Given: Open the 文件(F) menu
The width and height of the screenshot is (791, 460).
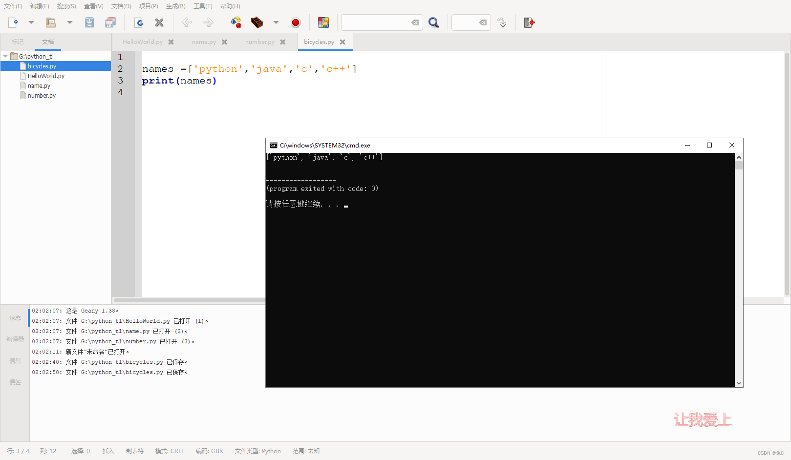Looking at the screenshot, I should coord(13,6).
